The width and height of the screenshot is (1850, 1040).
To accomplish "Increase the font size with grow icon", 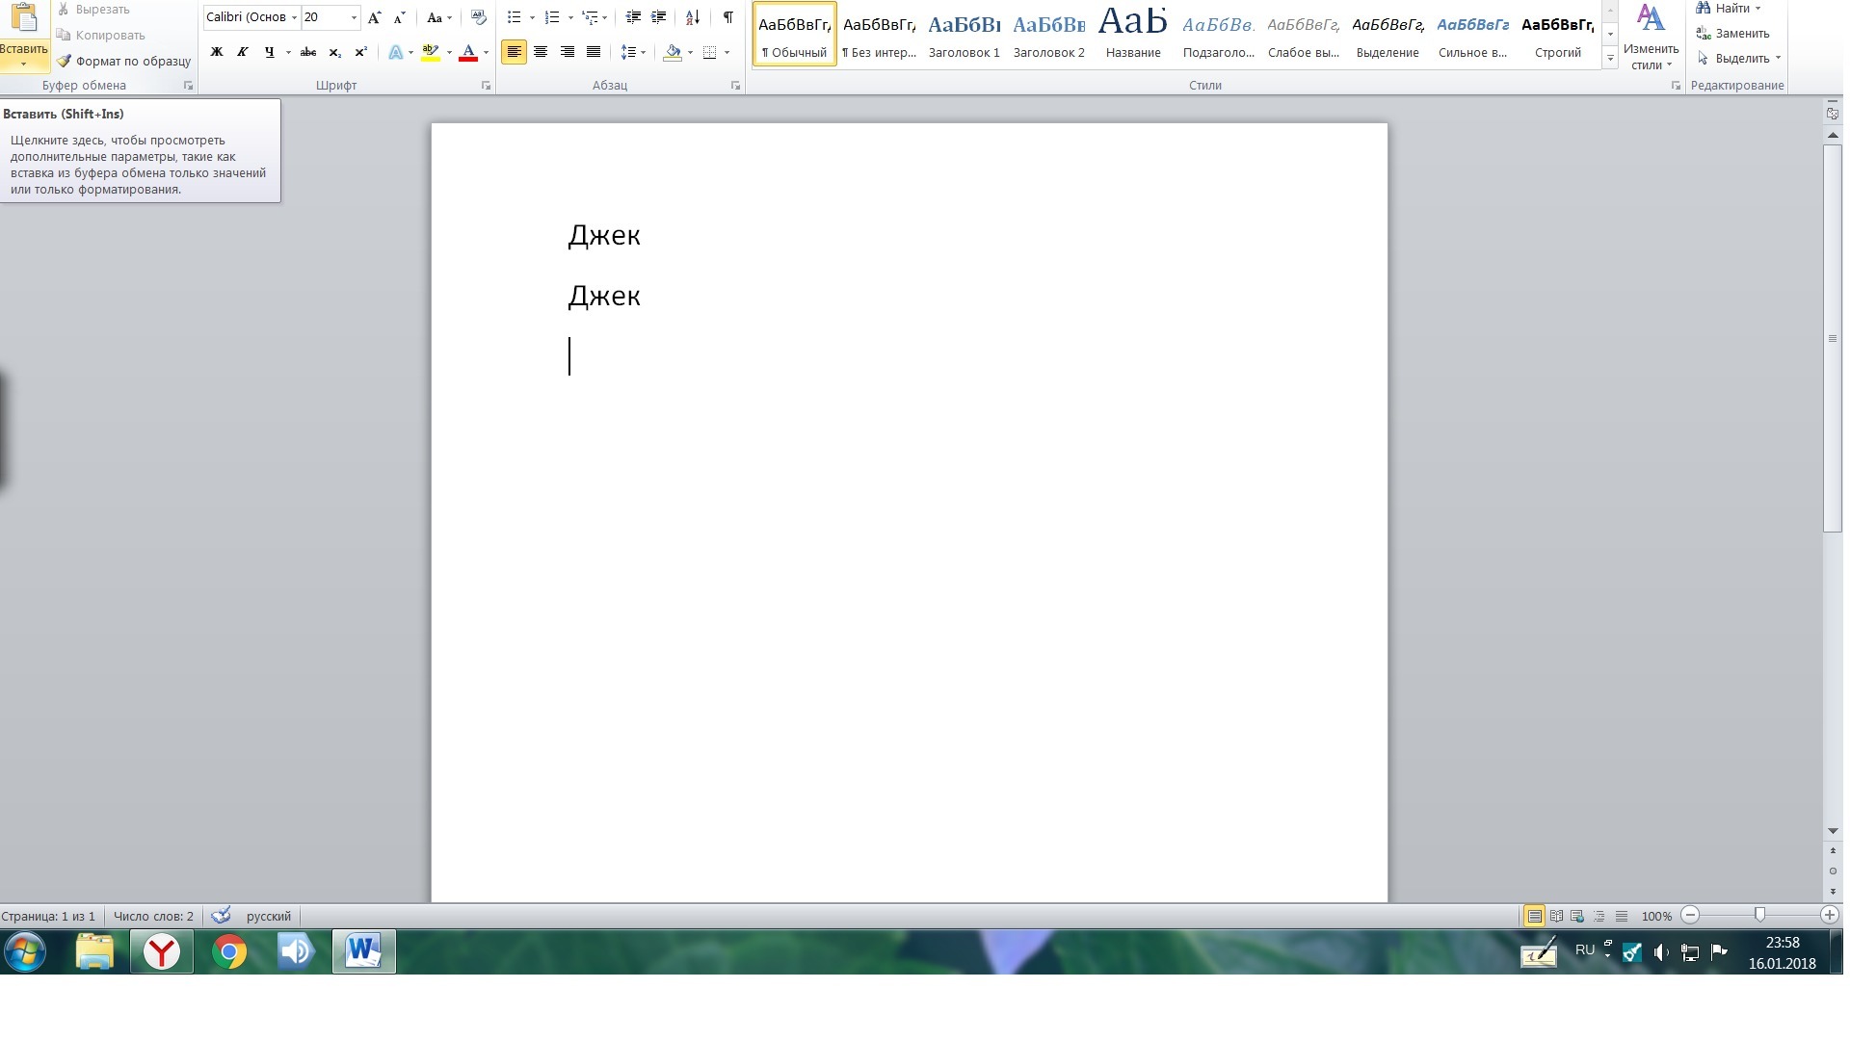I will tap(375, 17).
